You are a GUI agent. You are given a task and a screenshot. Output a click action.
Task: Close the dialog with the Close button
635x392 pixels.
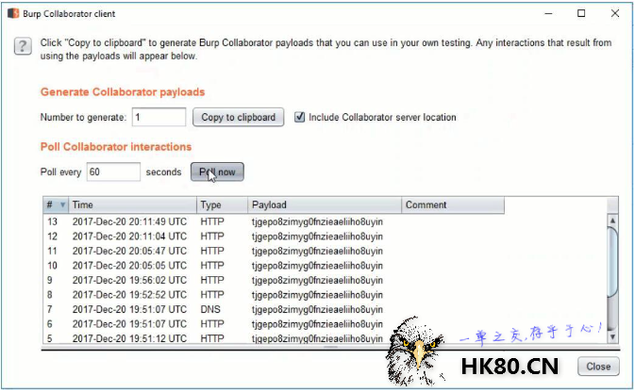[598, 367]
